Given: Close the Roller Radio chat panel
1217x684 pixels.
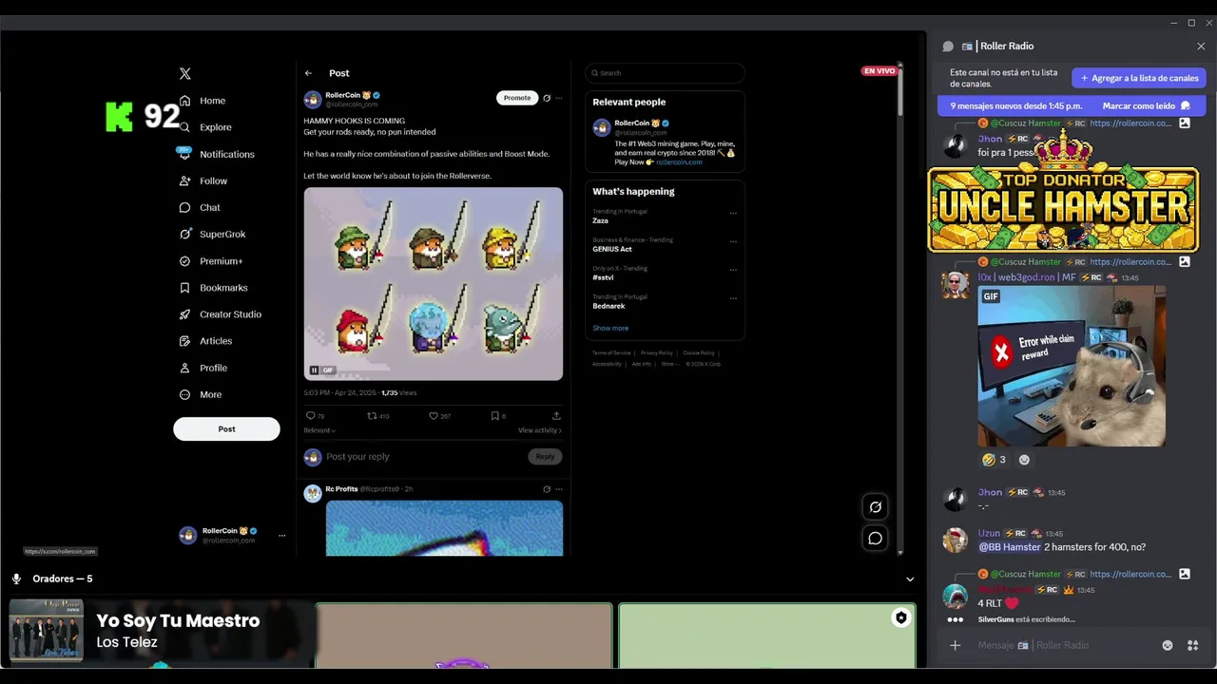Looking at the screenshot, I should pyautogui.click(x=1201, y=47).
